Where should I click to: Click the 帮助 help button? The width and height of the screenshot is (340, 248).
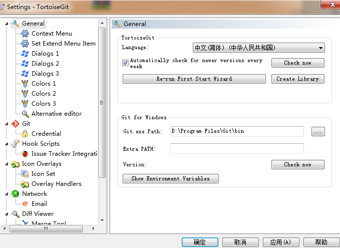(321, 242)
